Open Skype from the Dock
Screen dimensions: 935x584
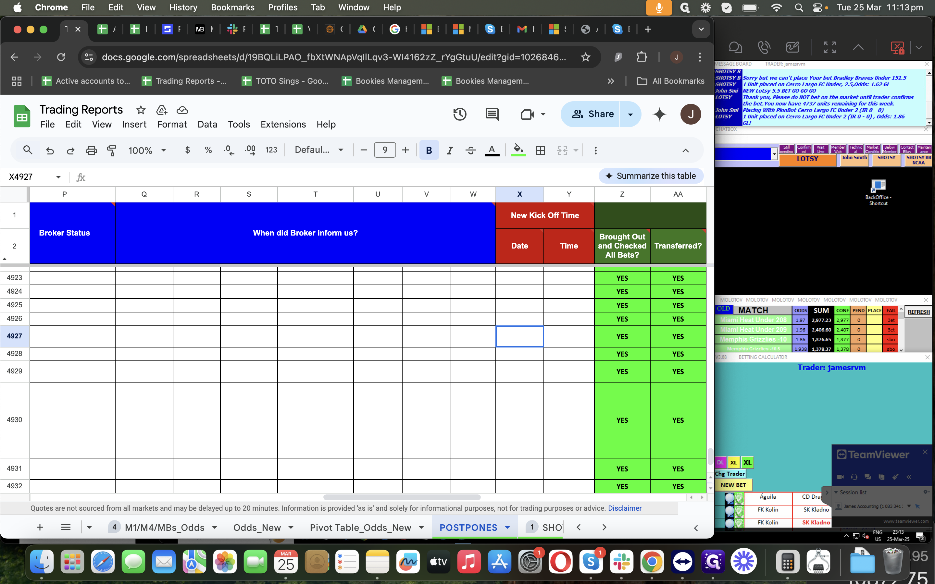coord(591,562)
